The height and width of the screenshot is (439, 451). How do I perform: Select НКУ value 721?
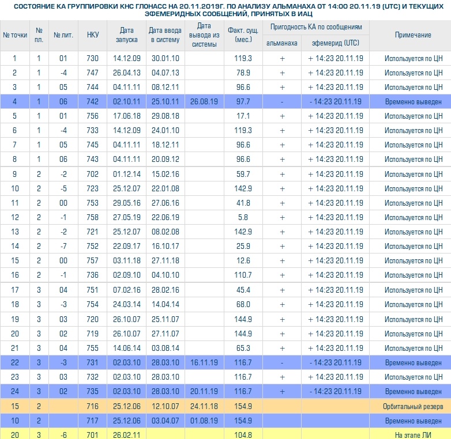(93, 232)
